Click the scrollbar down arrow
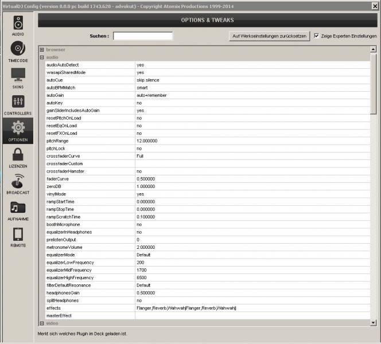The image size is (381, 344). [373, 323]
